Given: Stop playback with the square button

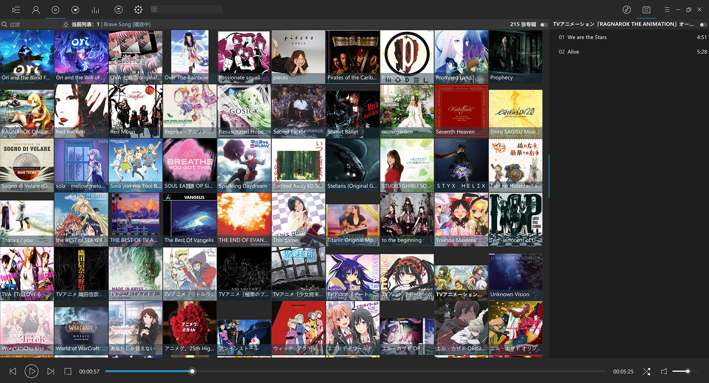Looking at the screenshot, I should pyautogui.click(x=68, y=371).
